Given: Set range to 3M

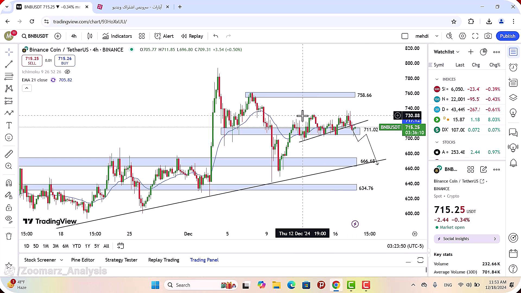Looking at the screenshot, I should click(x=56, y=246).
